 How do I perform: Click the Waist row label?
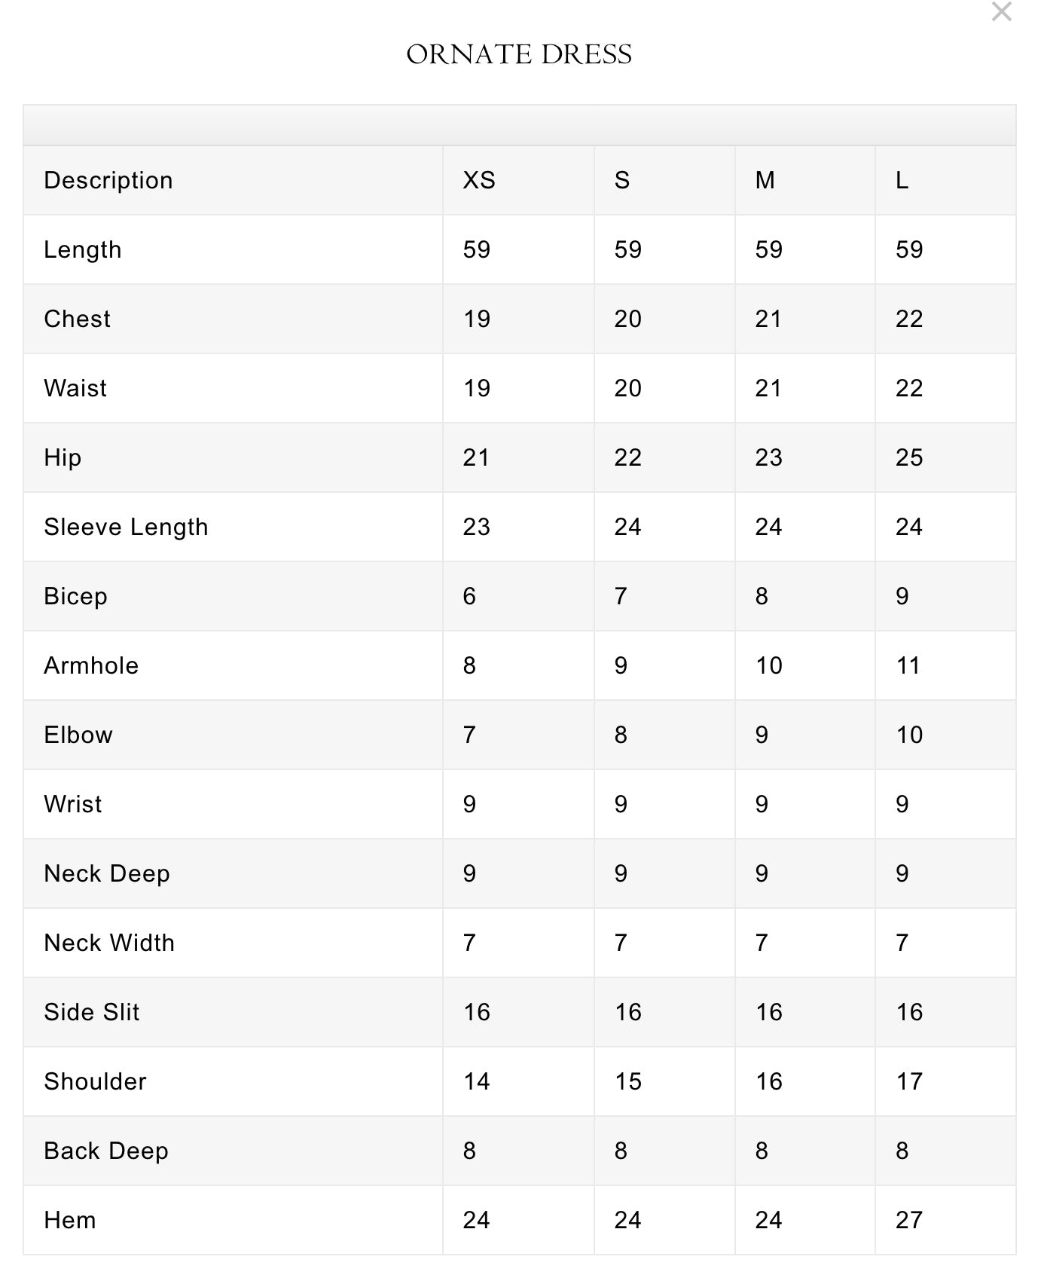(75, 389)
